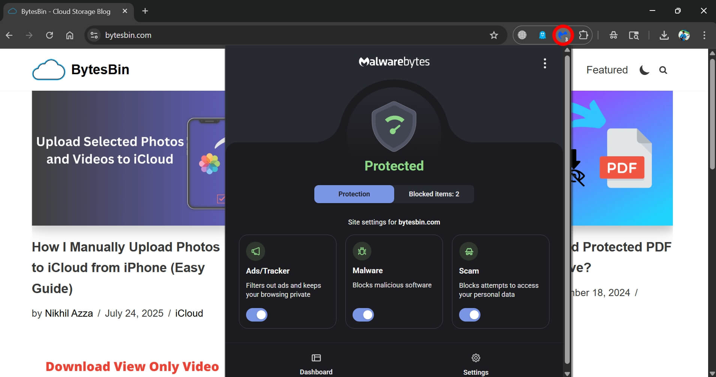Screen dimensions: 716x377
Task: Open the Featured menu link
Action: [607, 70]
